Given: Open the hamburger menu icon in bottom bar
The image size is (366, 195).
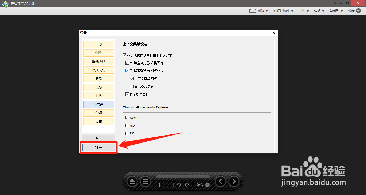Looking at the screenshot, I should (x=145, y=182).
